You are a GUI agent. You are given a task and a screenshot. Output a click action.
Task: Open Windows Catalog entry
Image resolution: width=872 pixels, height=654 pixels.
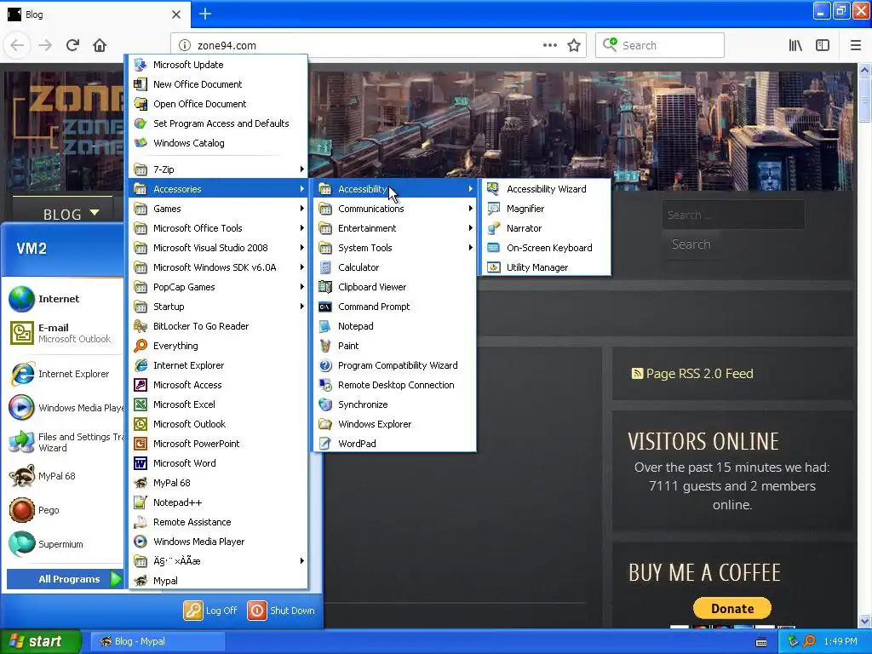[x=218, y=143]
